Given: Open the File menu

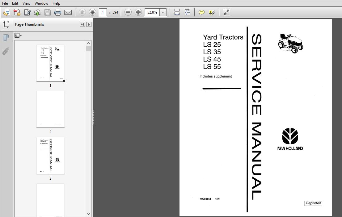Looking at the screenshot, I should point(5,3).
